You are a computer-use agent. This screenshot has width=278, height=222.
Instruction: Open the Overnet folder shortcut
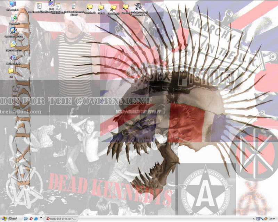pos(125,9)
